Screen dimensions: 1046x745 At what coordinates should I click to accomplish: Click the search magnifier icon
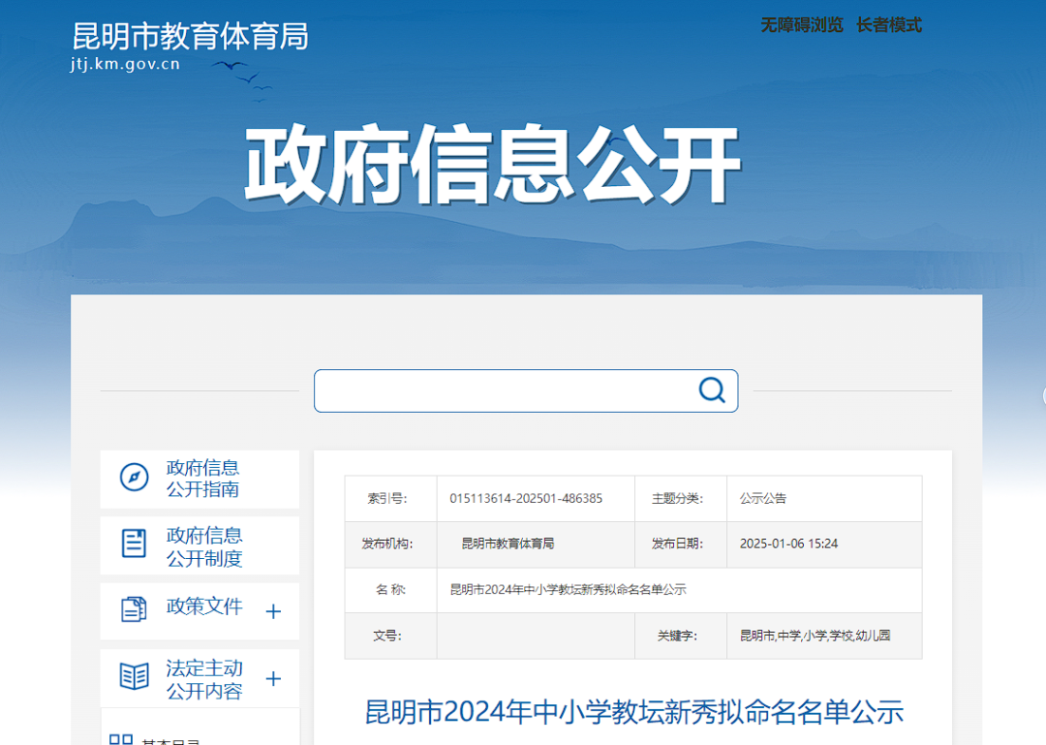coord(712,389)
